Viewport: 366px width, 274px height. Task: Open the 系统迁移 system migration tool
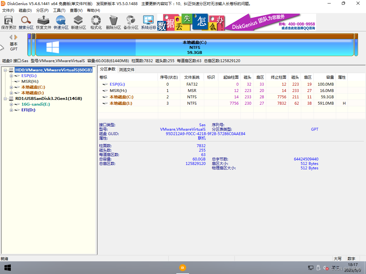click(x=148, y=22)
